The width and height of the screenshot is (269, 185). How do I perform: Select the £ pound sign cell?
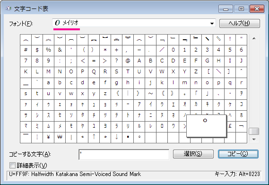(x=230, y=127)
